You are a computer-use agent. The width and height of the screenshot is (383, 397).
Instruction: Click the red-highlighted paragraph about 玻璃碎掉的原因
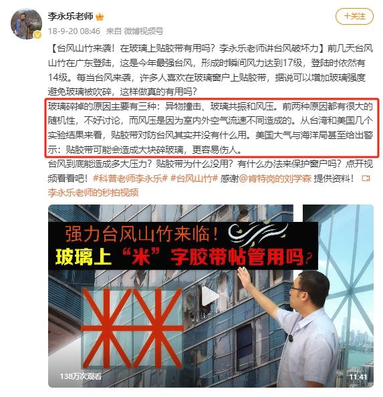211,128
